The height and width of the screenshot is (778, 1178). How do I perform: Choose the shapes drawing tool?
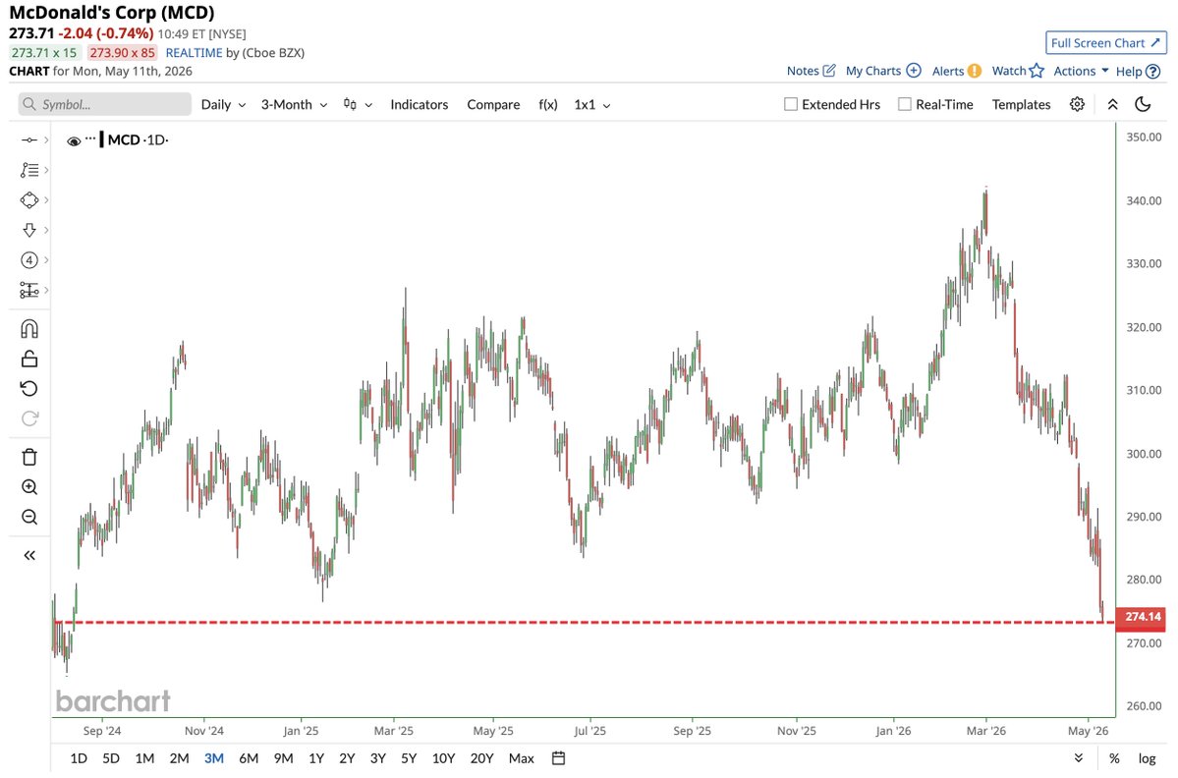(29, 200)
